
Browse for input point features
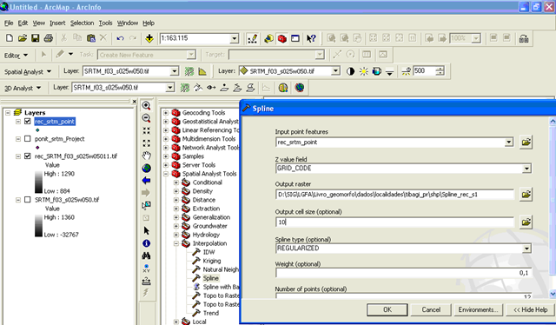(526, 143)
